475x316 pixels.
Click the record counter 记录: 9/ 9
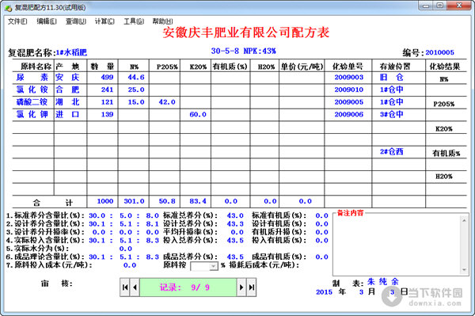188,287
